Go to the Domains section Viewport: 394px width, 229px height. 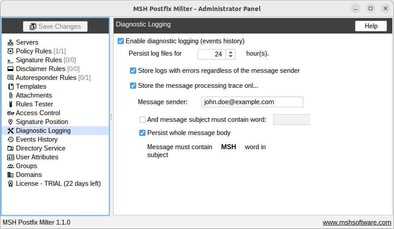(x=29, y=175)
